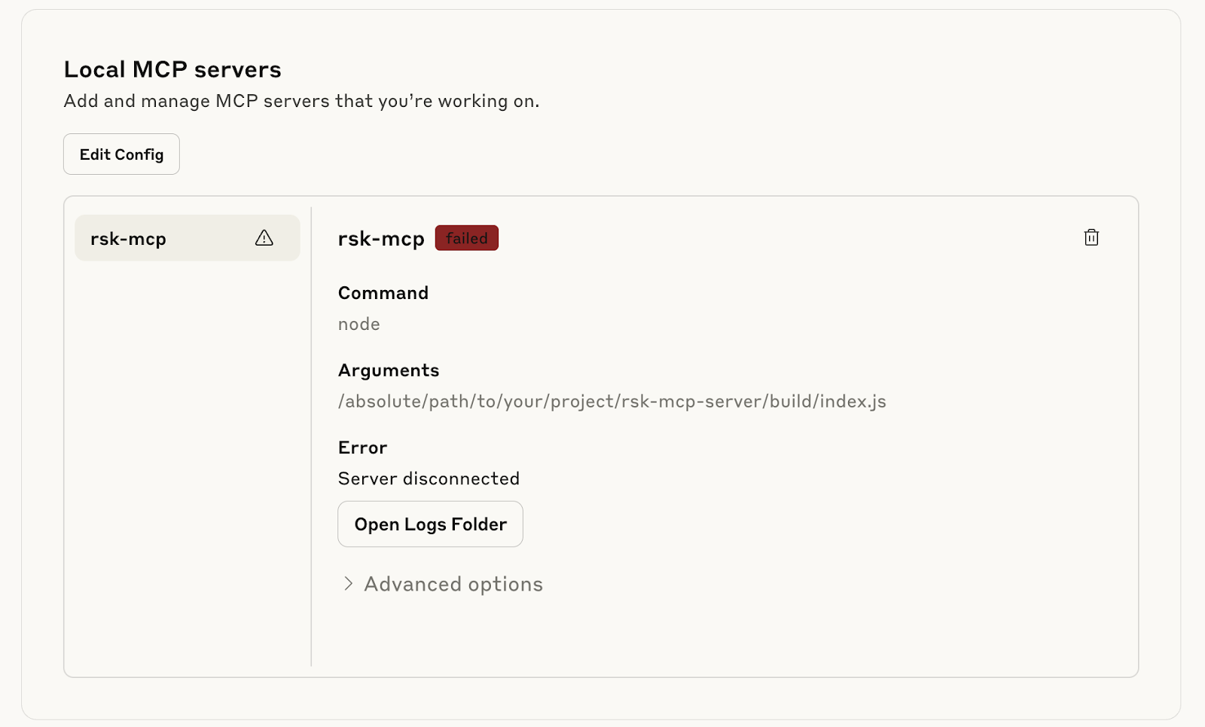Image resolution: width=1205 pixels, height=727 pixels.
Task: Select the rsk-mcp server in the sidebar
Action: pos(151,239)
